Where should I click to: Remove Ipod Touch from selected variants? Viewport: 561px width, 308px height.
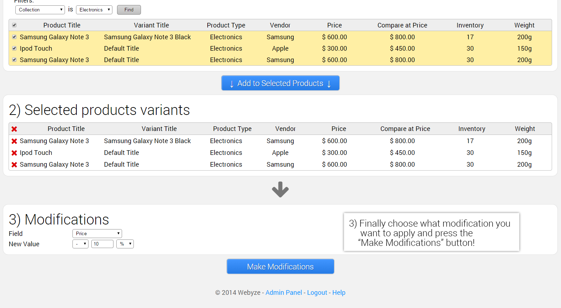pyautogui.click(x=14, y=153)
